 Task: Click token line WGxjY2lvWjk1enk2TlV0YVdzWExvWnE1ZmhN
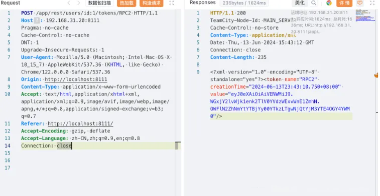click(265, 101)
